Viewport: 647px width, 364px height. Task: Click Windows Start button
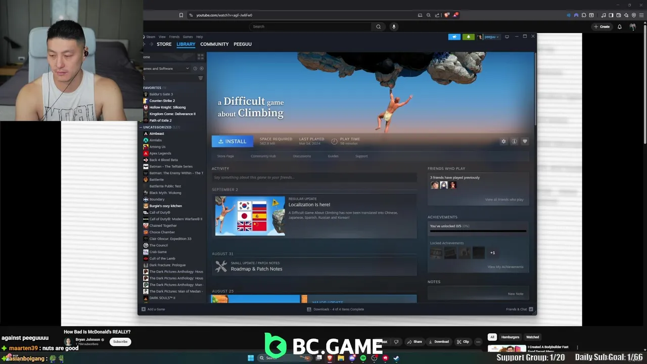tap(250, 358)
